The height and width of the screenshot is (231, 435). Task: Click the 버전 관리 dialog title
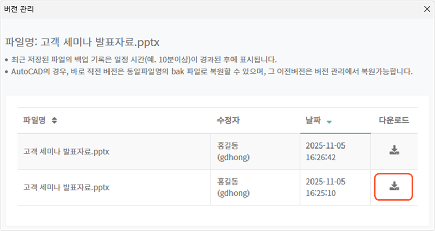(19, 9)
